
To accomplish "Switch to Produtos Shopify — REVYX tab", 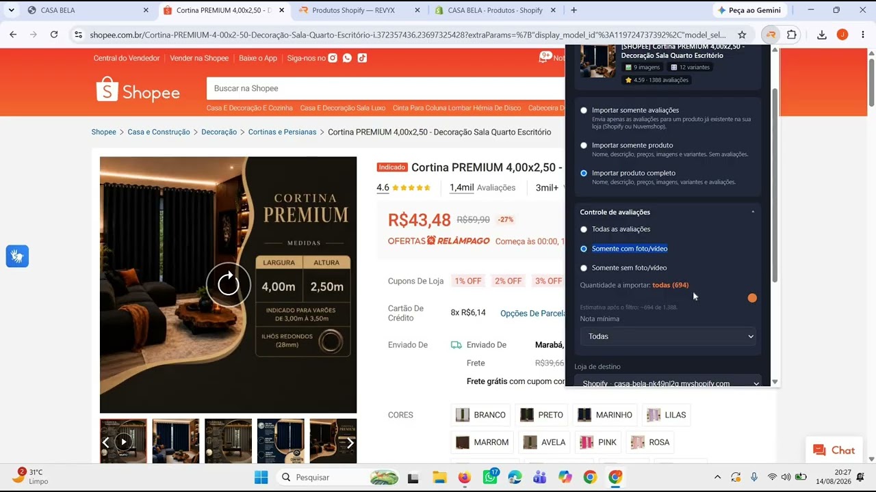I will pos(359,10).
